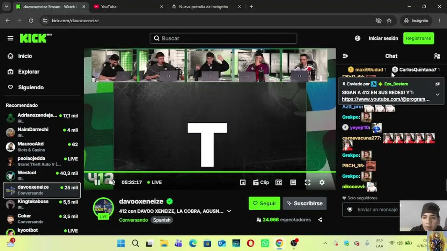The height and width of the screenshot is (251, 447).
Task: Create a clip of the stream
Action: 261,182
